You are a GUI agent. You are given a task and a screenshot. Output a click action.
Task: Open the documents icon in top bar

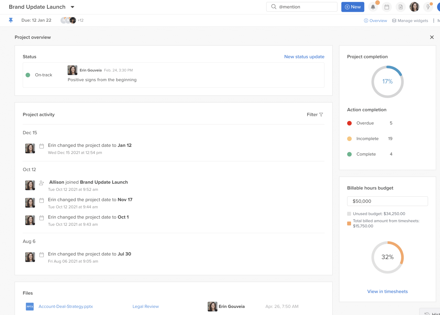click(400, 7)
